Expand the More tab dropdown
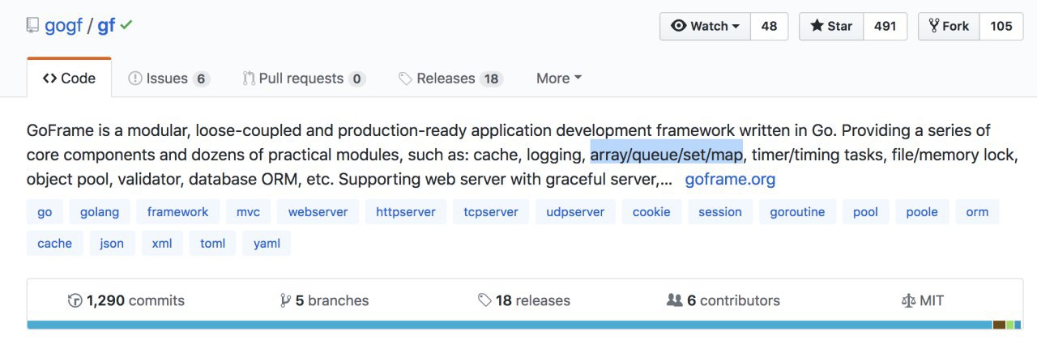The image size is (1037, 340). point(559,79)
